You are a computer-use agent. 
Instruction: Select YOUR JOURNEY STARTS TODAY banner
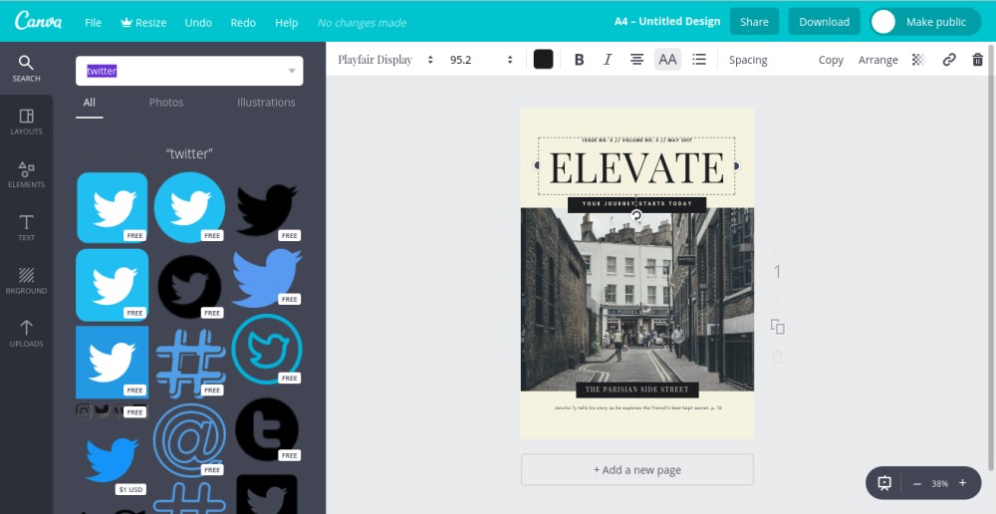(636, 204)
